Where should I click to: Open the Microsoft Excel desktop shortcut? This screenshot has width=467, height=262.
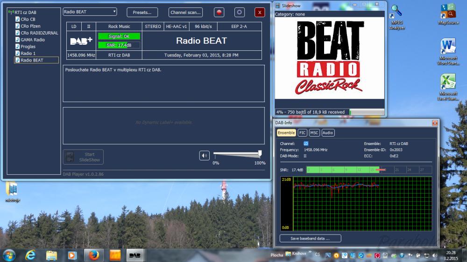coord(448,88)
